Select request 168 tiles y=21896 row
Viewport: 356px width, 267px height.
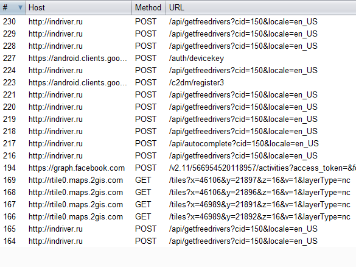click(178, 193)
